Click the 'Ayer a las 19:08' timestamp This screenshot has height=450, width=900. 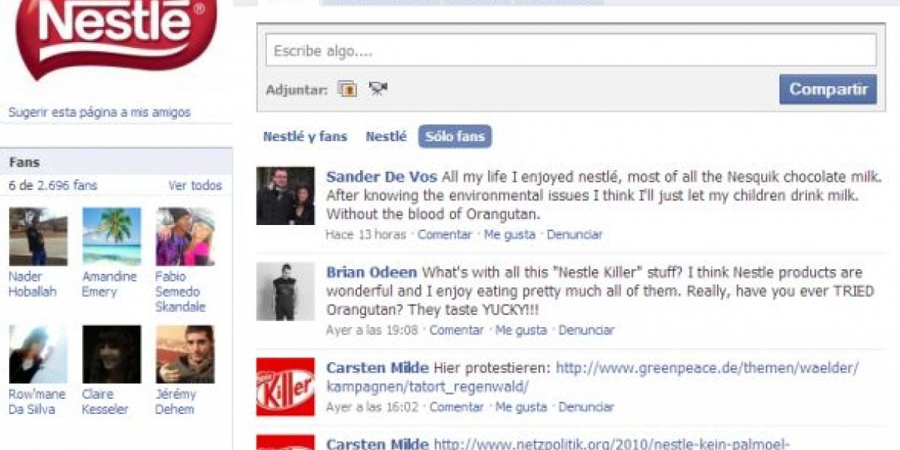[x=372, y=330]
